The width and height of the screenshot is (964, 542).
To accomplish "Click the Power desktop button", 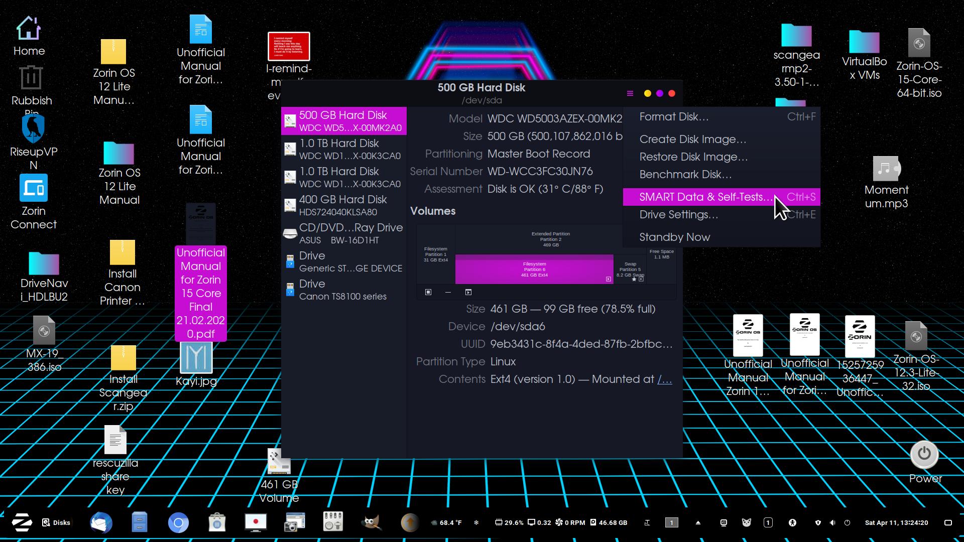I will click(924, 455).
